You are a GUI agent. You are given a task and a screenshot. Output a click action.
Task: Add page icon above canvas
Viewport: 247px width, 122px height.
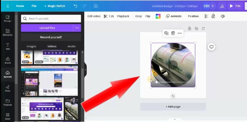pos(203,28)
